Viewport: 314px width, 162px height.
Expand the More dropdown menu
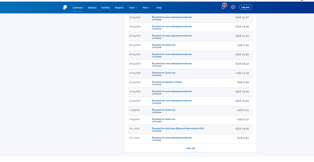click(147, 8)
